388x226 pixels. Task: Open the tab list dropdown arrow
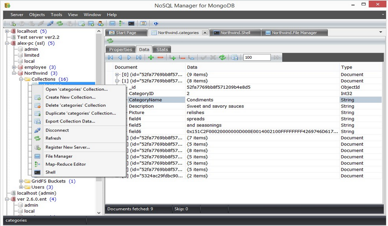(380, 32)
